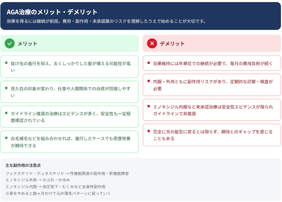Click the subtitle starting with 効果を得るには継続が前提
The image size is (282, 202).
(x=106, y=21)
